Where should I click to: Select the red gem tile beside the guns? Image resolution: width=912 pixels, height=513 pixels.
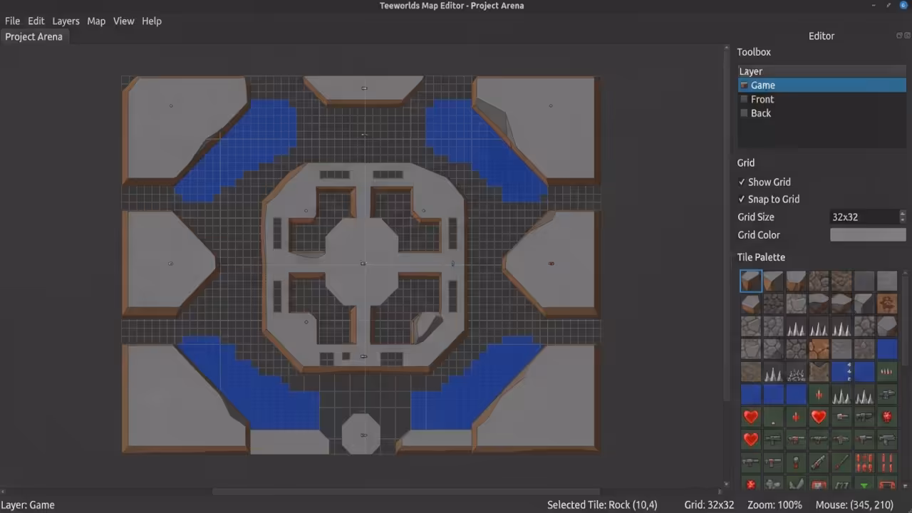(x=887, y=417)
